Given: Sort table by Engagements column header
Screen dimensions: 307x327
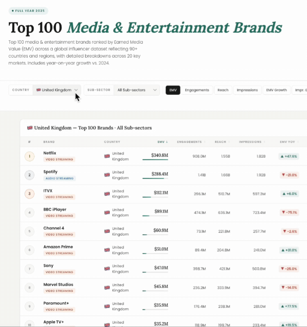Looking at the screenshot, I should click(x=191, y=142).
